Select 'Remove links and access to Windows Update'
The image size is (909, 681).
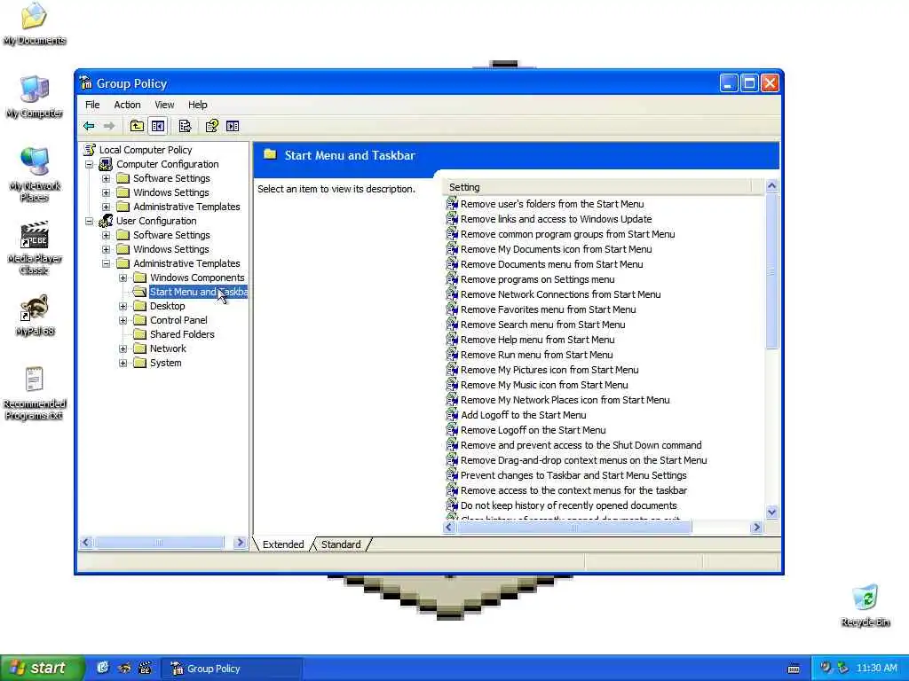[556, 219]
